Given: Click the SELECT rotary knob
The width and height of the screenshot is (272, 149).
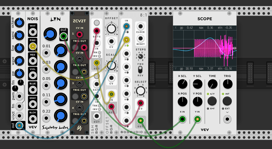Looking at the screenshot, I should (x=140, y=91).
